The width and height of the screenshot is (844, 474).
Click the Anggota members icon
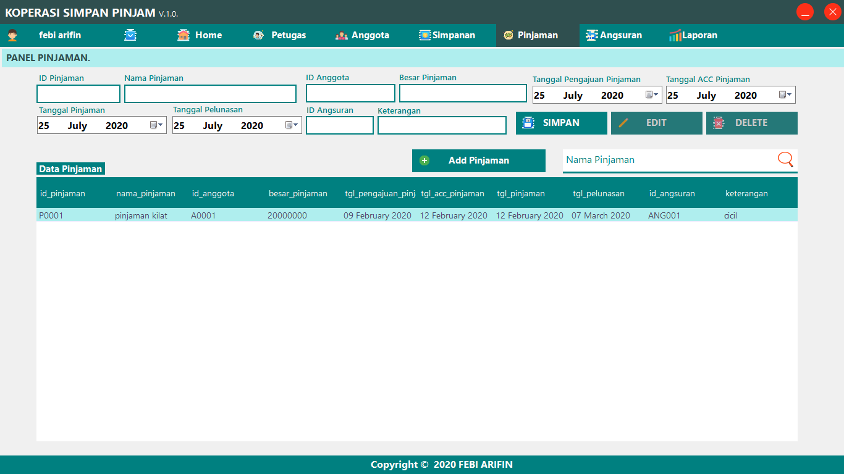click(342, 35)
